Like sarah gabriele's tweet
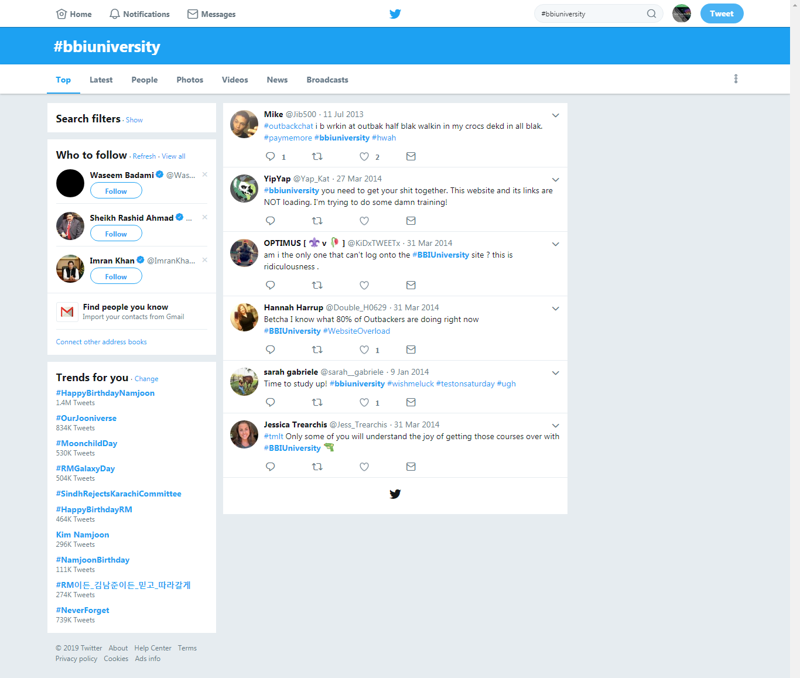 click(364, 402)
